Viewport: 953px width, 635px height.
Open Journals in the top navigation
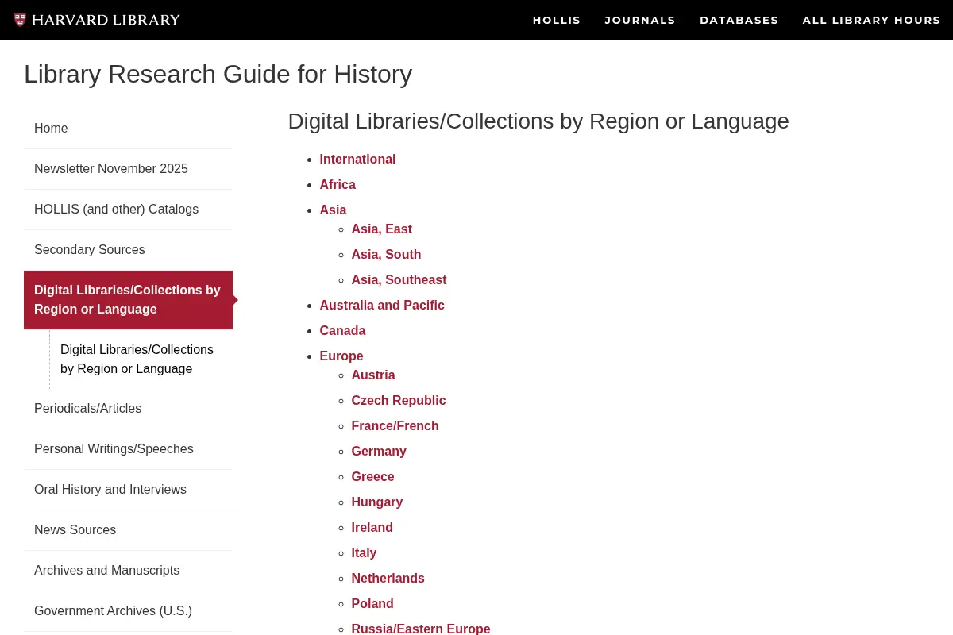(x=640, y=20)
